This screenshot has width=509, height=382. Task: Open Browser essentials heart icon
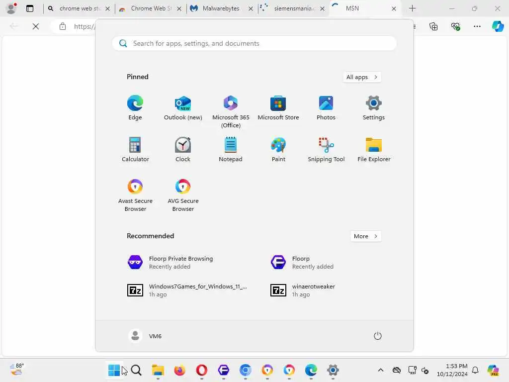coord(455,26)
